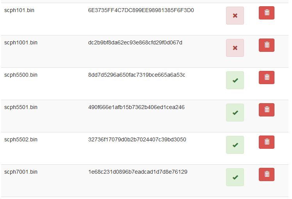The height and width of the screenshot is (199, 292).
Task: Click the red X status for scph1001.bin
Action: click(x=235, y=48)
